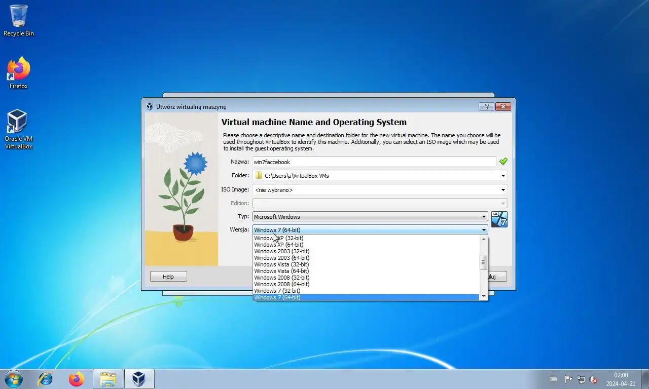This screenshot has width=649, height=389.
Task: Choose Windows Vista (64-bit) from the list
Action: pyautogui.click(x=366, y=271)
